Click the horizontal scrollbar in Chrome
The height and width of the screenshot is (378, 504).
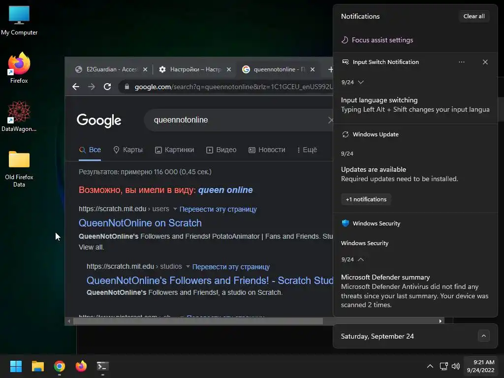(198, 321)
